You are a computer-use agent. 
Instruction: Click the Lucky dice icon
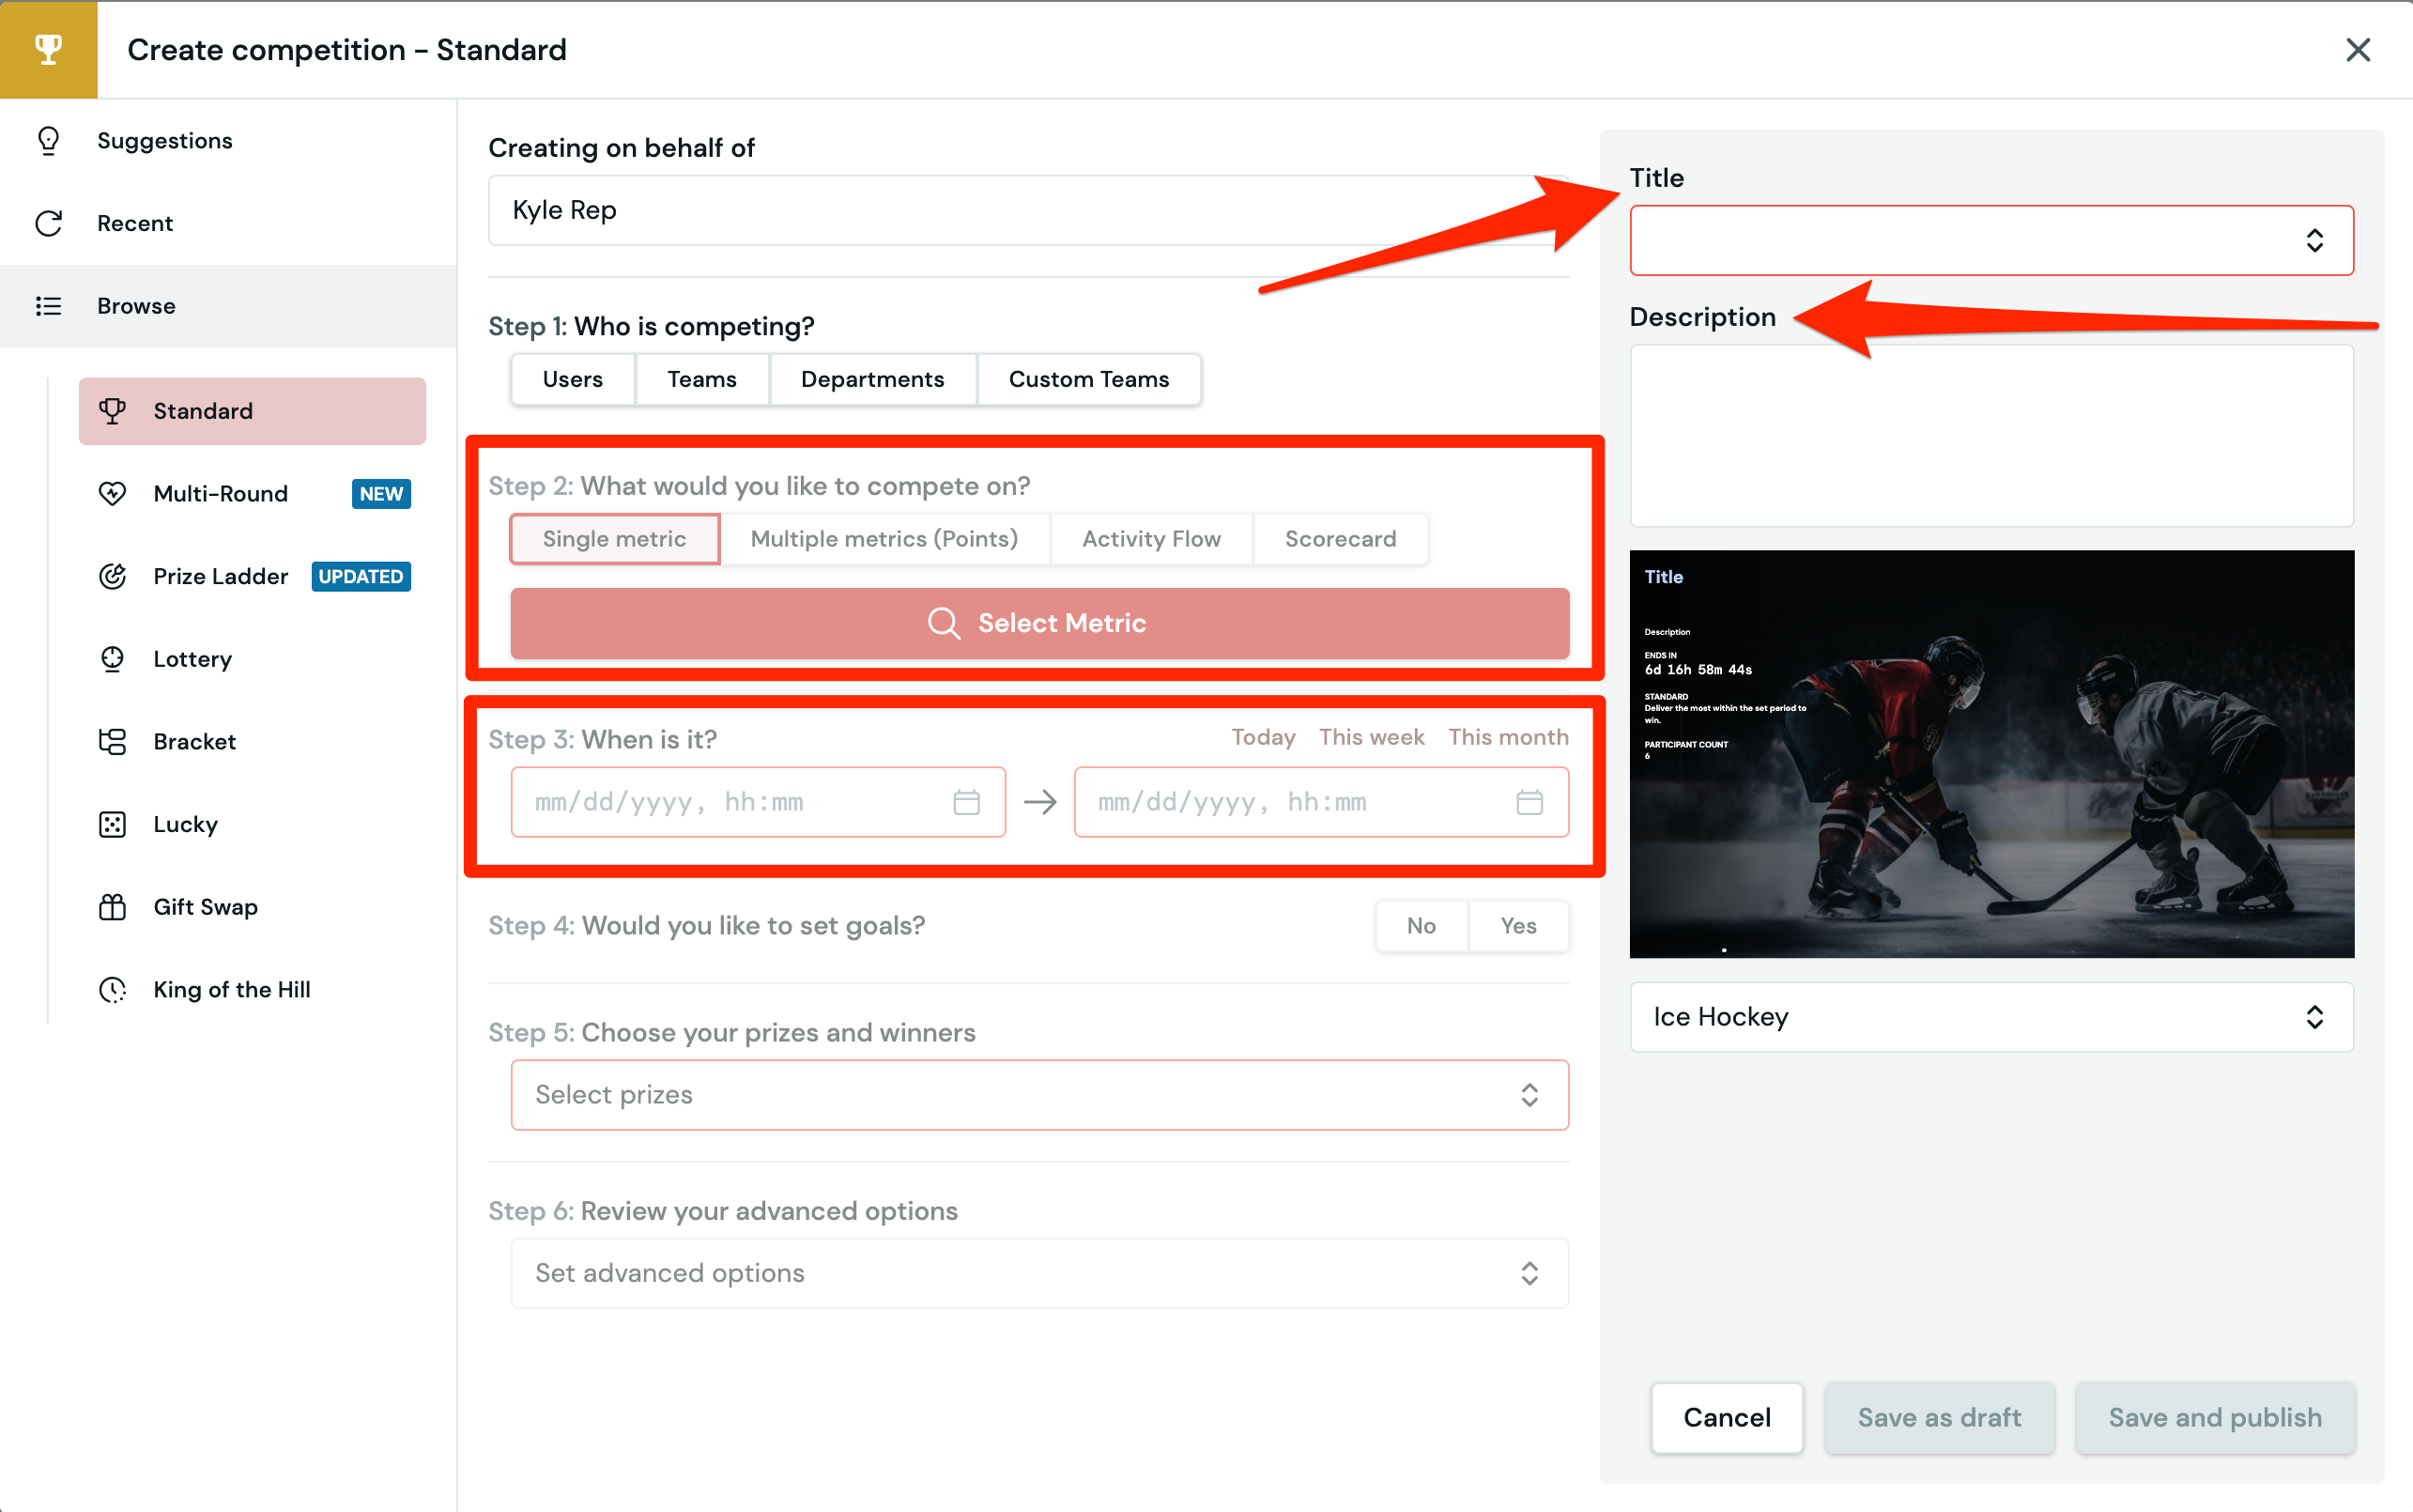coord(112,824)
